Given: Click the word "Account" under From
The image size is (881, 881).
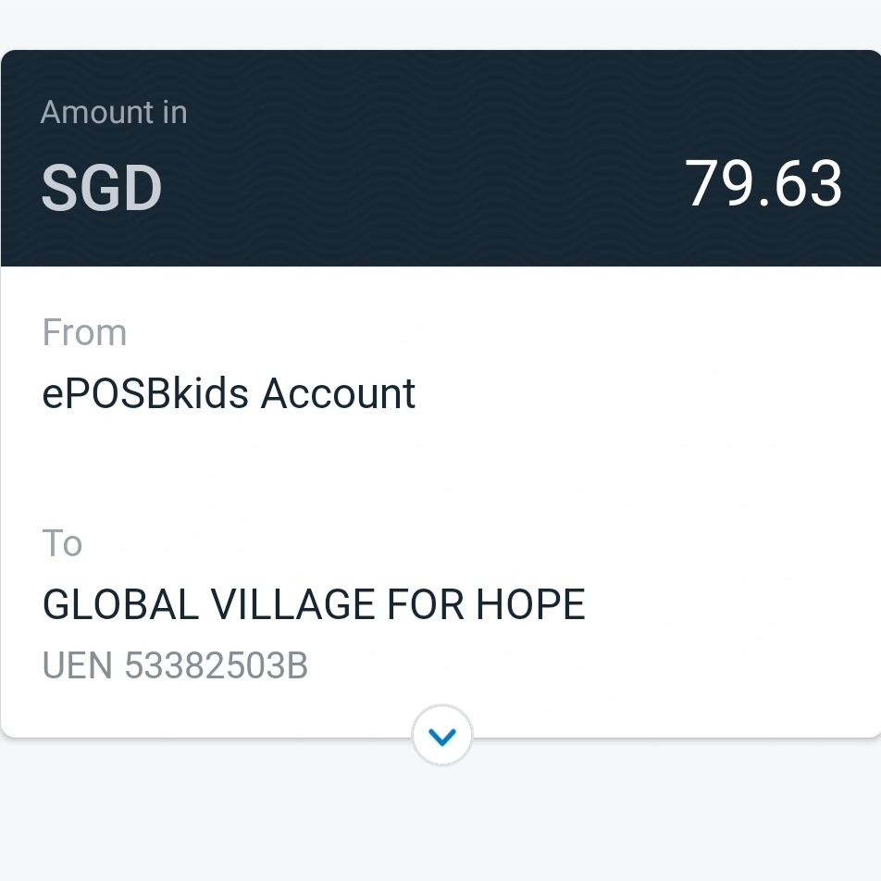Looking at the screenshot, I should tap(338, 394).
